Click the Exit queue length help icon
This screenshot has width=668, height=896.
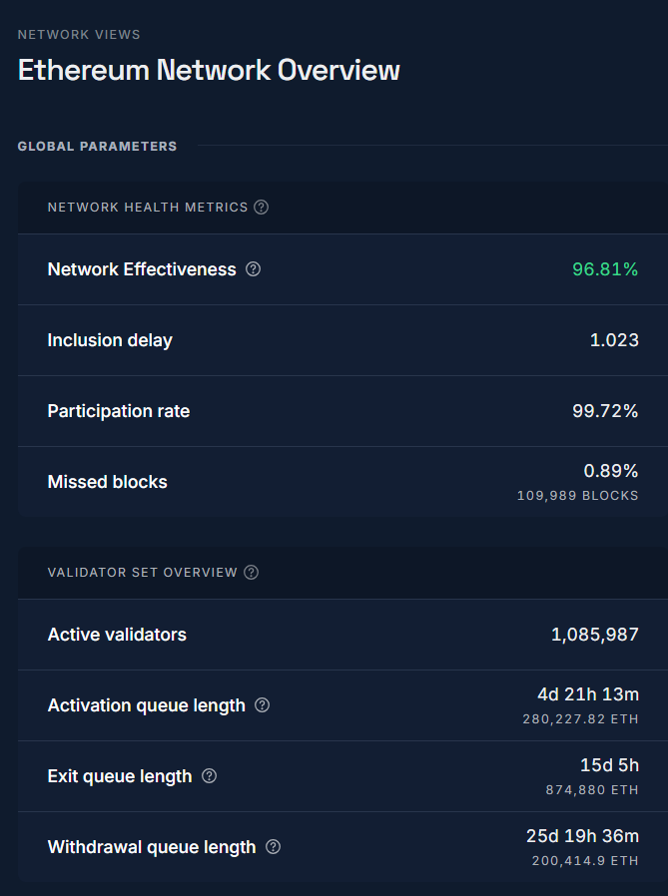coord(209,776)
